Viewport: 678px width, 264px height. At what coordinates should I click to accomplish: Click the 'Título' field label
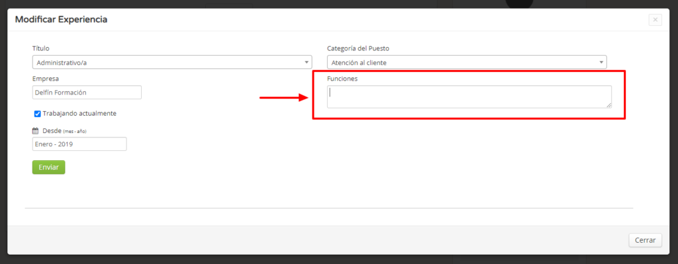40,48
